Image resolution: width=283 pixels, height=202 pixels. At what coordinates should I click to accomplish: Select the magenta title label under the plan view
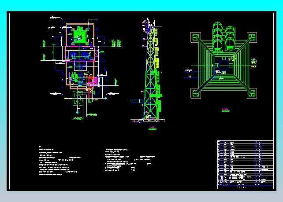coord(225,109)
